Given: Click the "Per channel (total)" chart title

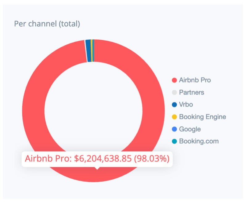Looking at the screenshot, I should pyautogui.click(x=47, y=24).
